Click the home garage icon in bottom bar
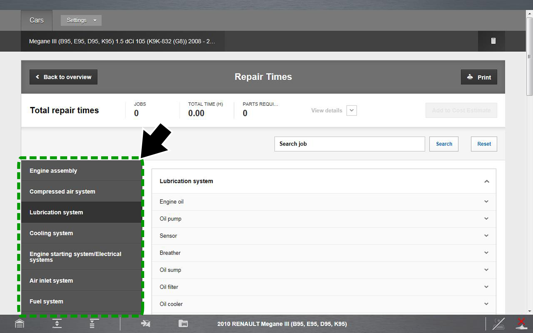 point(20,323)
